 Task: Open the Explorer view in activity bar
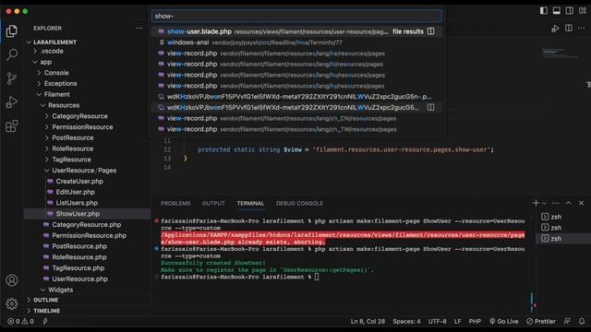tap(12, 31)
